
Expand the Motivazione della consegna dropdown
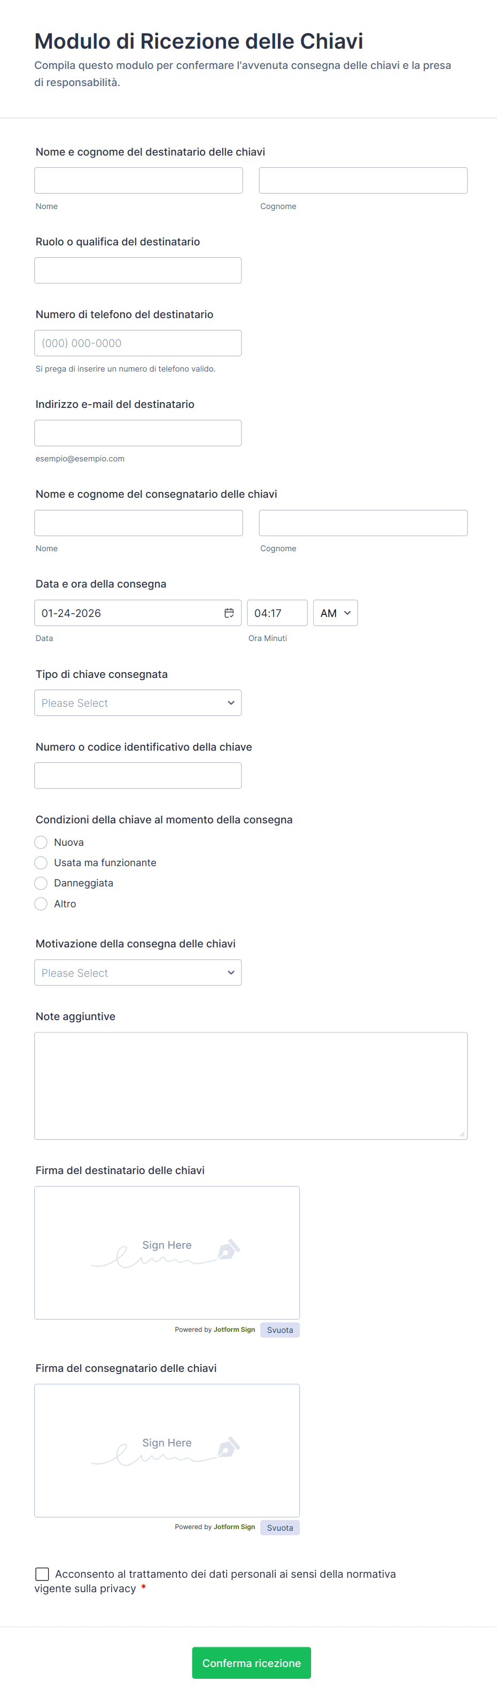tap(138, 973)
